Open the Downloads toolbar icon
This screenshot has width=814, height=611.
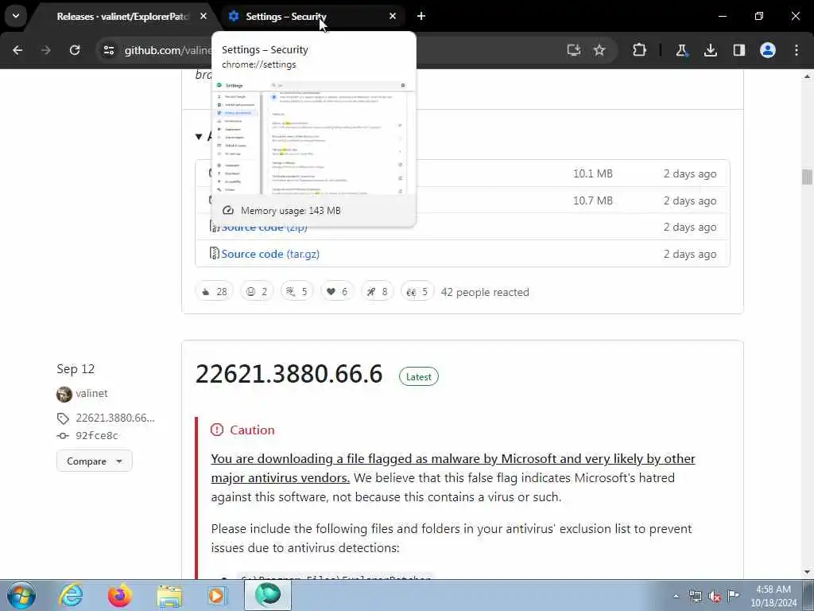pos(710,50)
